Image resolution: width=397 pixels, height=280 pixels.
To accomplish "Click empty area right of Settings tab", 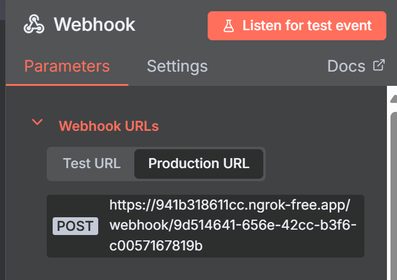I will point(266,66).
